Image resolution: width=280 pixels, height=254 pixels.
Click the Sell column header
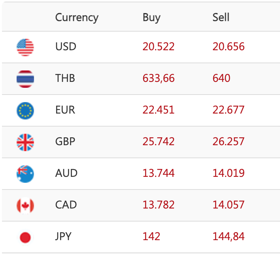click(221, 17)
